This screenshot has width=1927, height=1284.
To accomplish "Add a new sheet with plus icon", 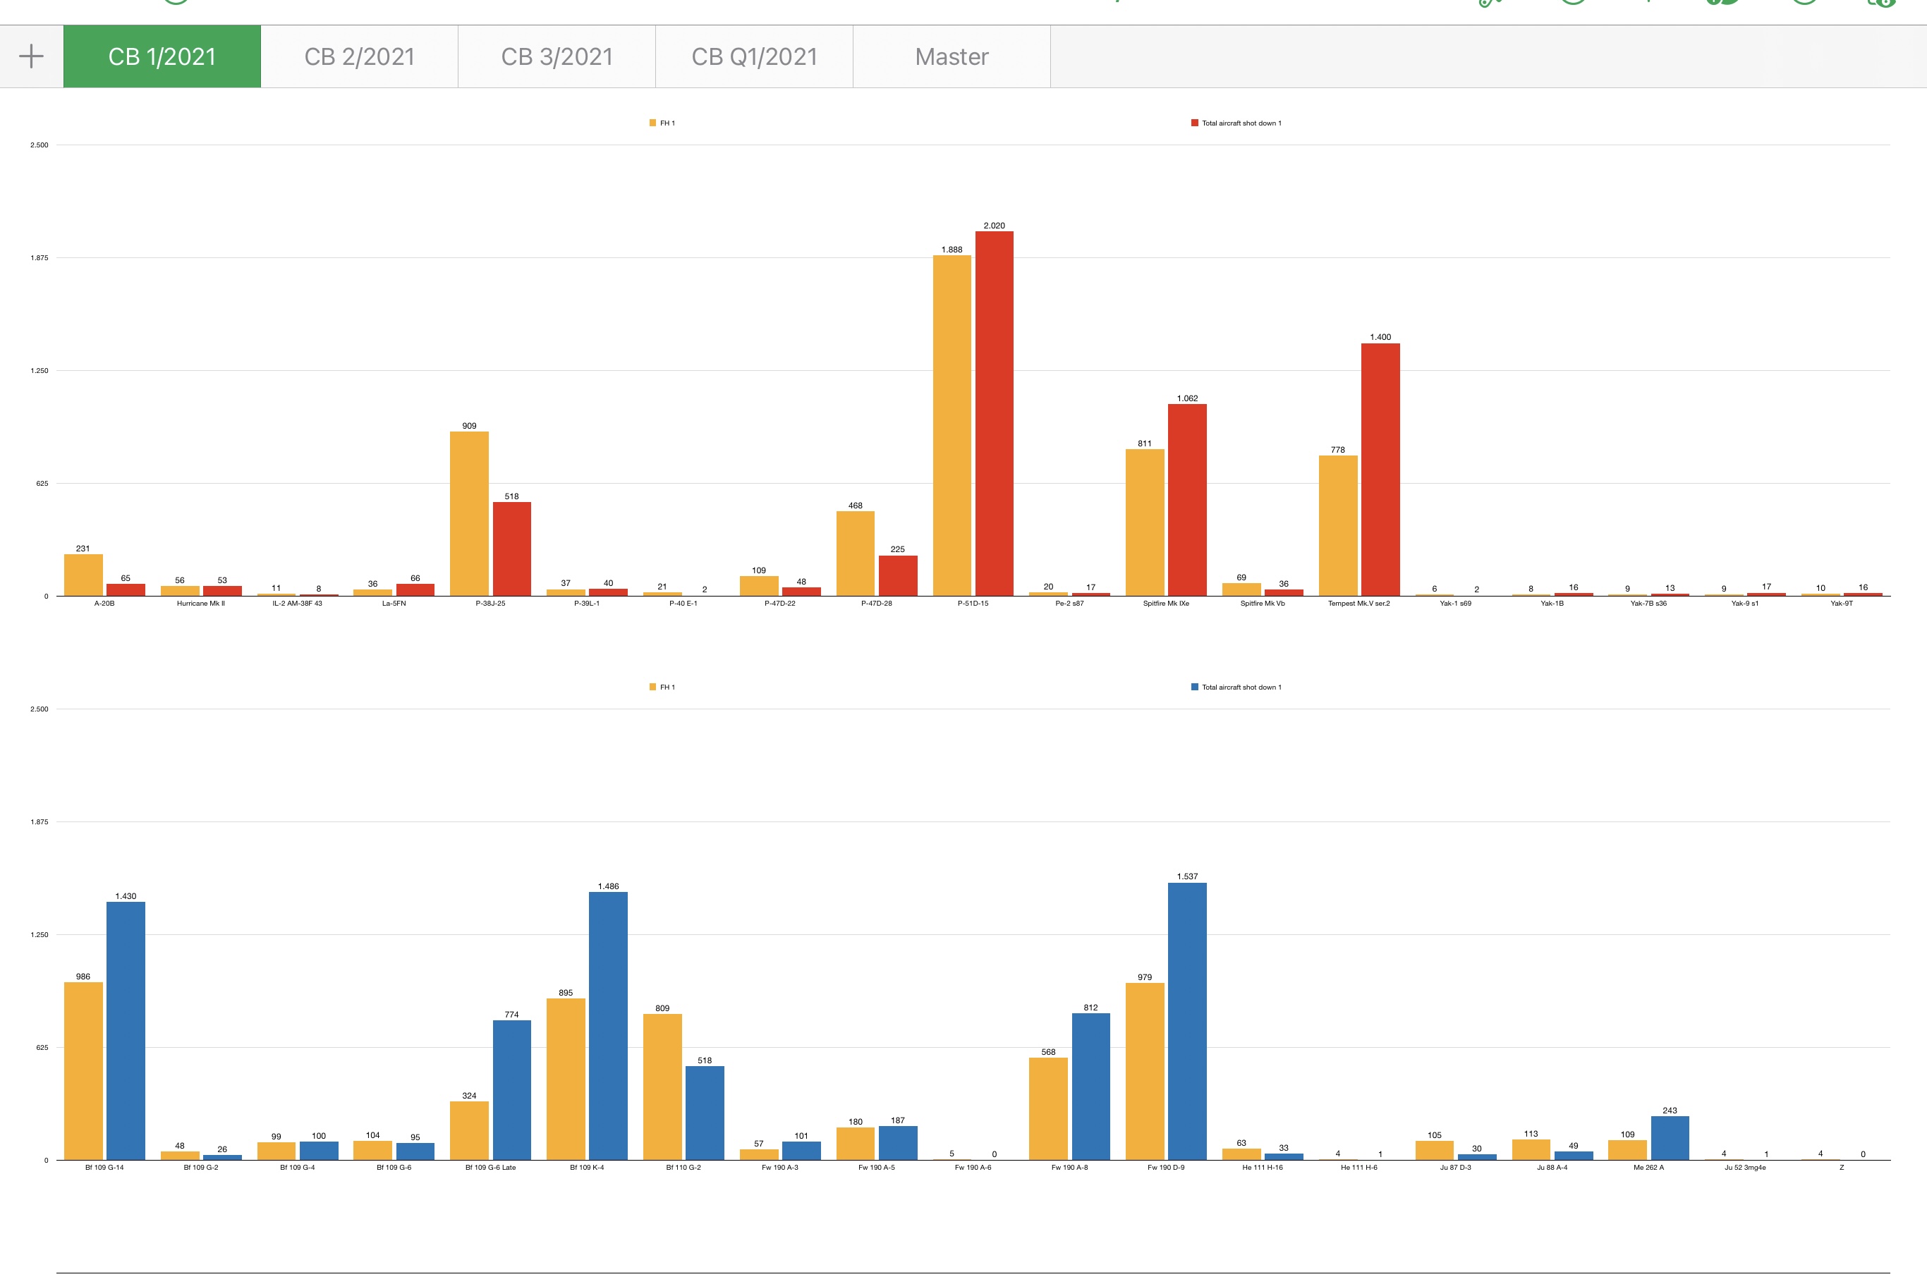I will (31, 56).
